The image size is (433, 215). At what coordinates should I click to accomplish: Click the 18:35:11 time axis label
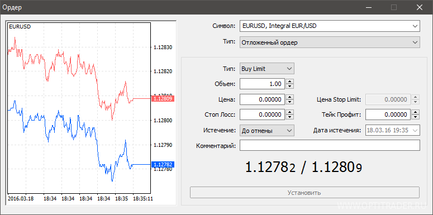[143, 198]
